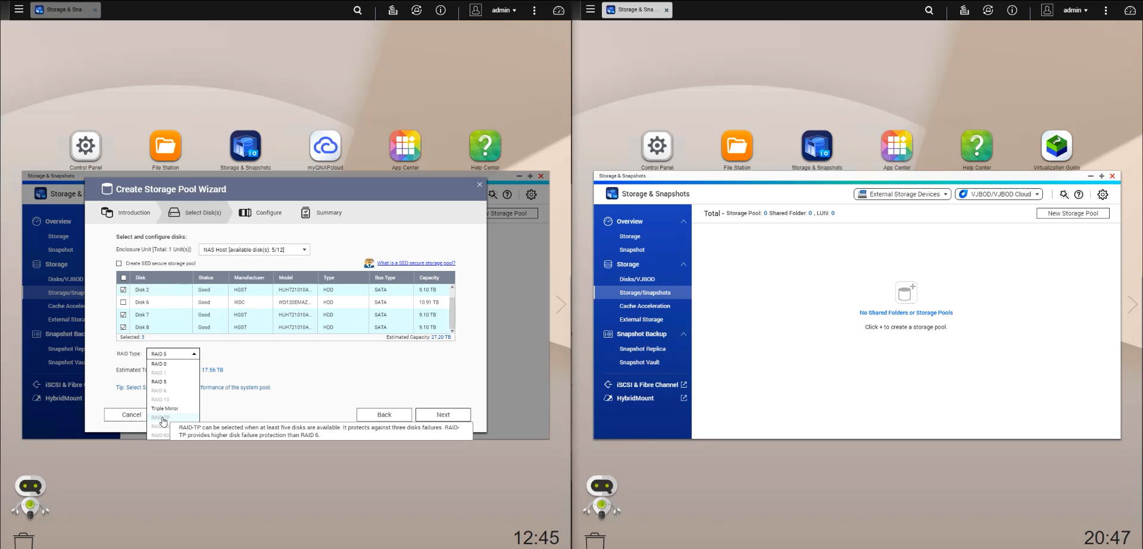This screenshot has width=1143, height=549.
Task: Open the myQNAPcloud desktop icon
Action: pyautogui.click(x=326, y=146)
